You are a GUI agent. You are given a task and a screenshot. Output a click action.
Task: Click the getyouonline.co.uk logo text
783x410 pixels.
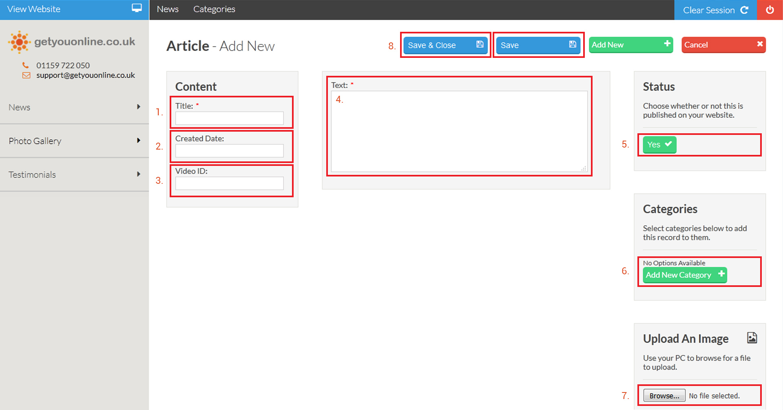click(x=85, y=42)
